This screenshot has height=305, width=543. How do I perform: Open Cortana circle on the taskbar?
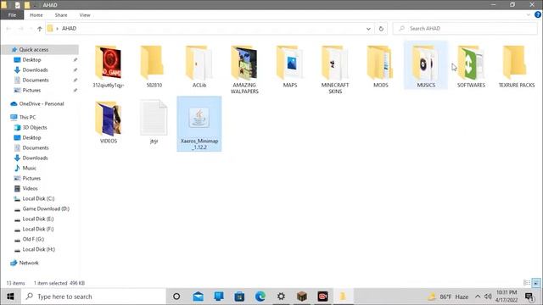[x=176, y=297]
